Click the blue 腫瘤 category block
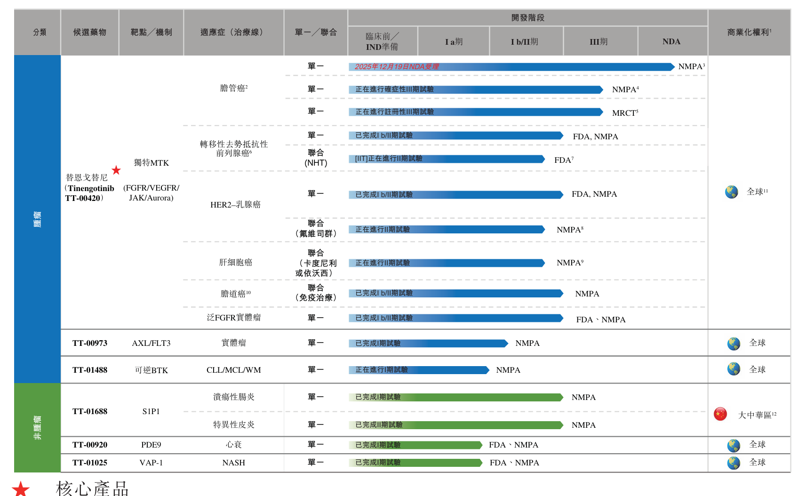 37,219
